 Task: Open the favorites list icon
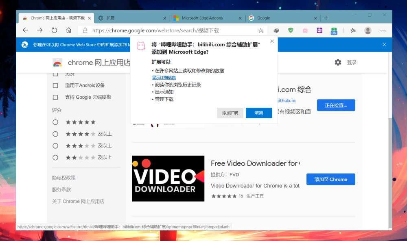[353, 30]
